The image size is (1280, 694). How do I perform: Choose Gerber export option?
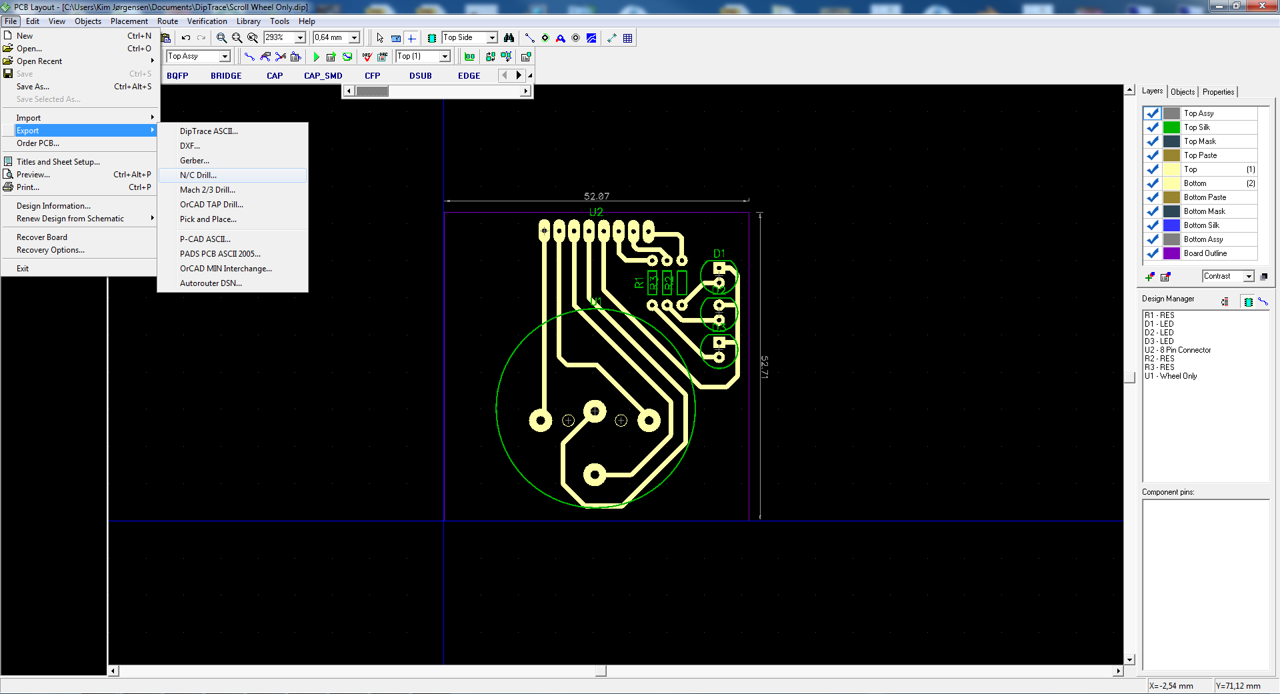[233, 161]
